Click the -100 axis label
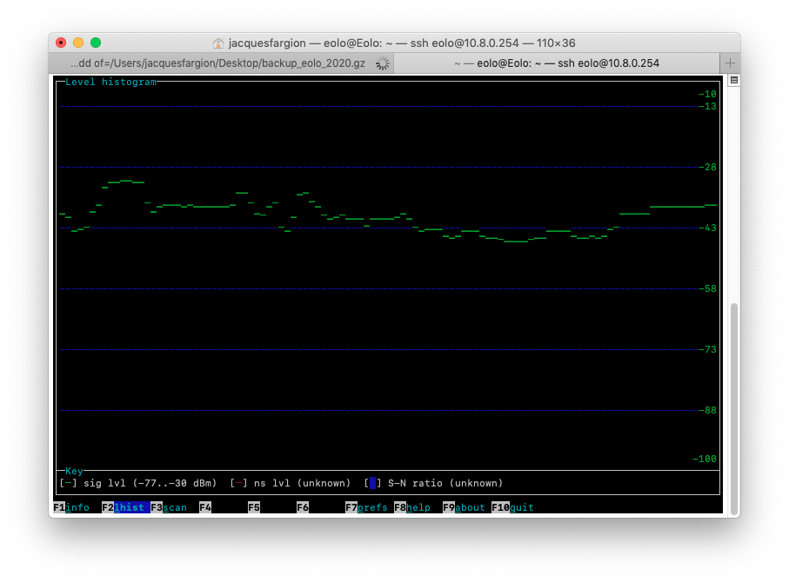The image size is (789, 582). coord(705,459)
